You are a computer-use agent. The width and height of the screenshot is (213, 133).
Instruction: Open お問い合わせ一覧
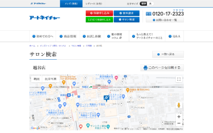pyautogui.click(x=165, y=20)
